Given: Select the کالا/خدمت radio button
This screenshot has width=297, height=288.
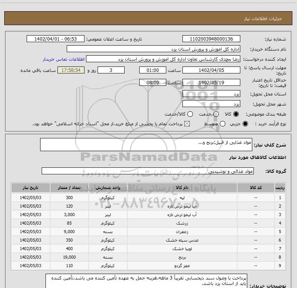Looking at the screenshot, I should point(190,114).
